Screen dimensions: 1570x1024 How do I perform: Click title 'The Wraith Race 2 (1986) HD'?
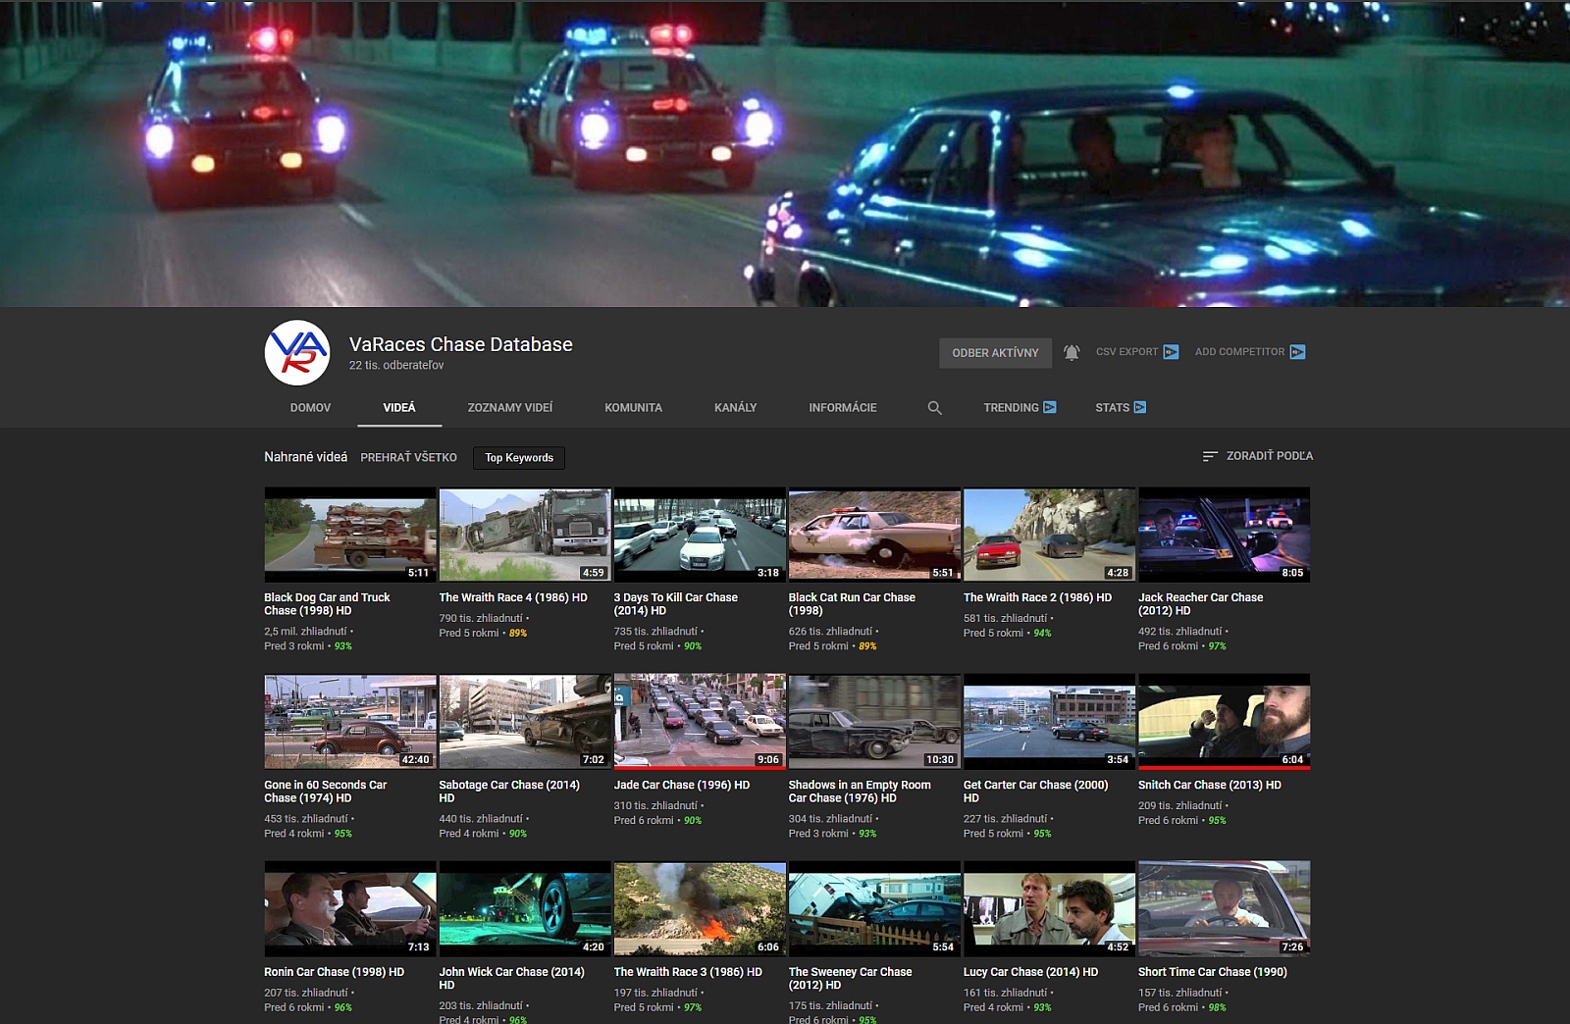coord(1037,597)
